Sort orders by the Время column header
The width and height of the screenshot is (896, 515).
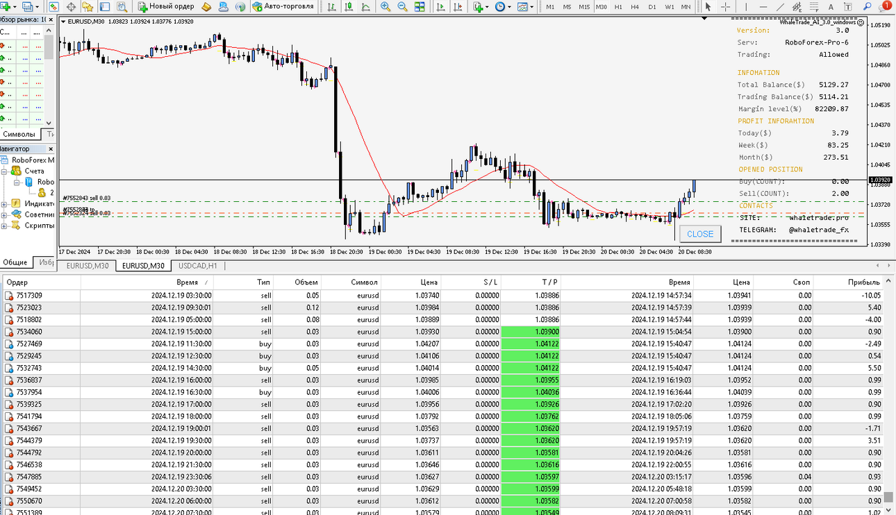tap(147, 282)
